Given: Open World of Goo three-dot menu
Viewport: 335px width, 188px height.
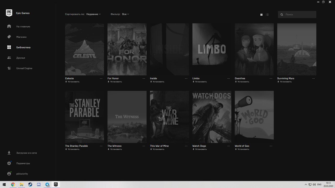Looking at the screenshot, I should tap(271, 146).
